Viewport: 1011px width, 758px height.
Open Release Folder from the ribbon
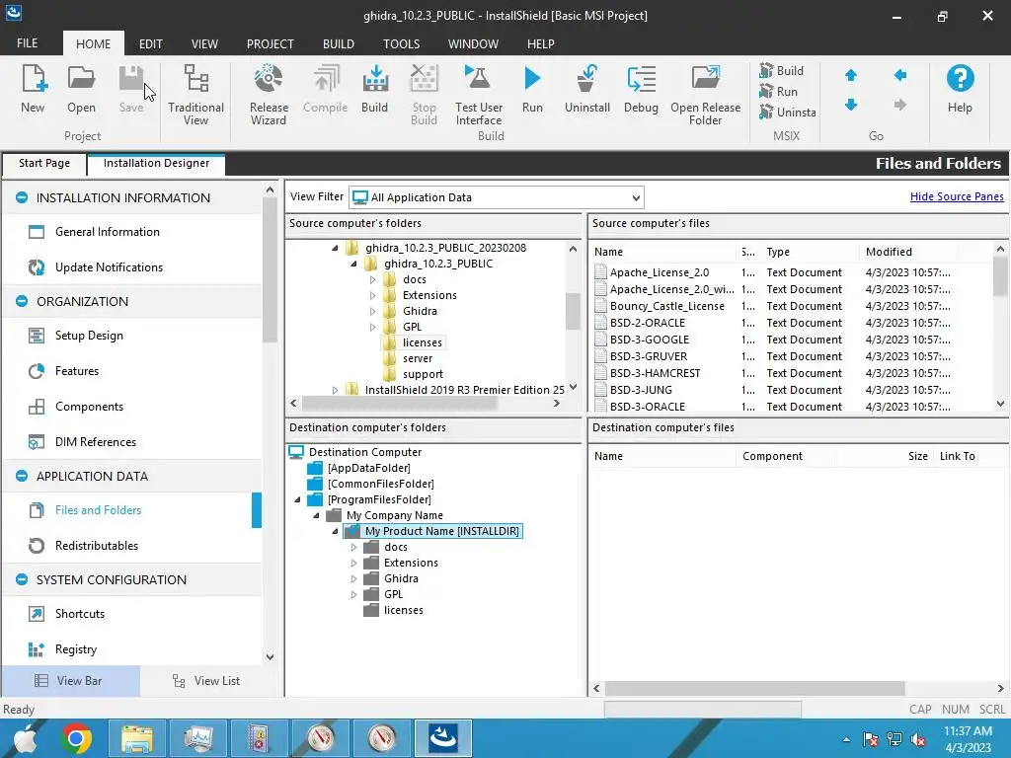tap(705, 95)
